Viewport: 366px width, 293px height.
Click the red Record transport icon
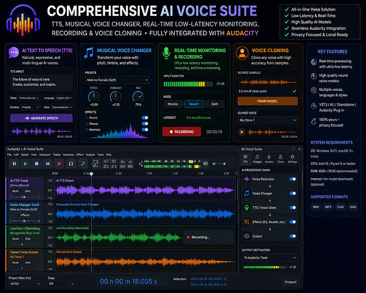click(59, 163)
